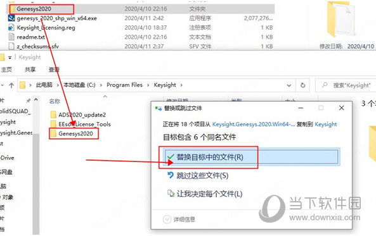Select the EEsof_License_Tools folder
The image size is (376, 236).
[84, 124]
